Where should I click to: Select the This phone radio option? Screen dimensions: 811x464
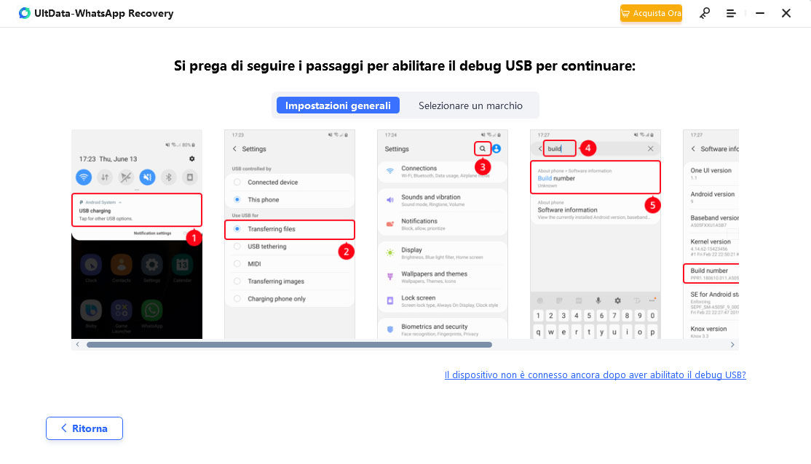[237, 199]
